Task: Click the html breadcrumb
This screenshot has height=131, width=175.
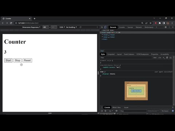Action: (x=102, y=51)
